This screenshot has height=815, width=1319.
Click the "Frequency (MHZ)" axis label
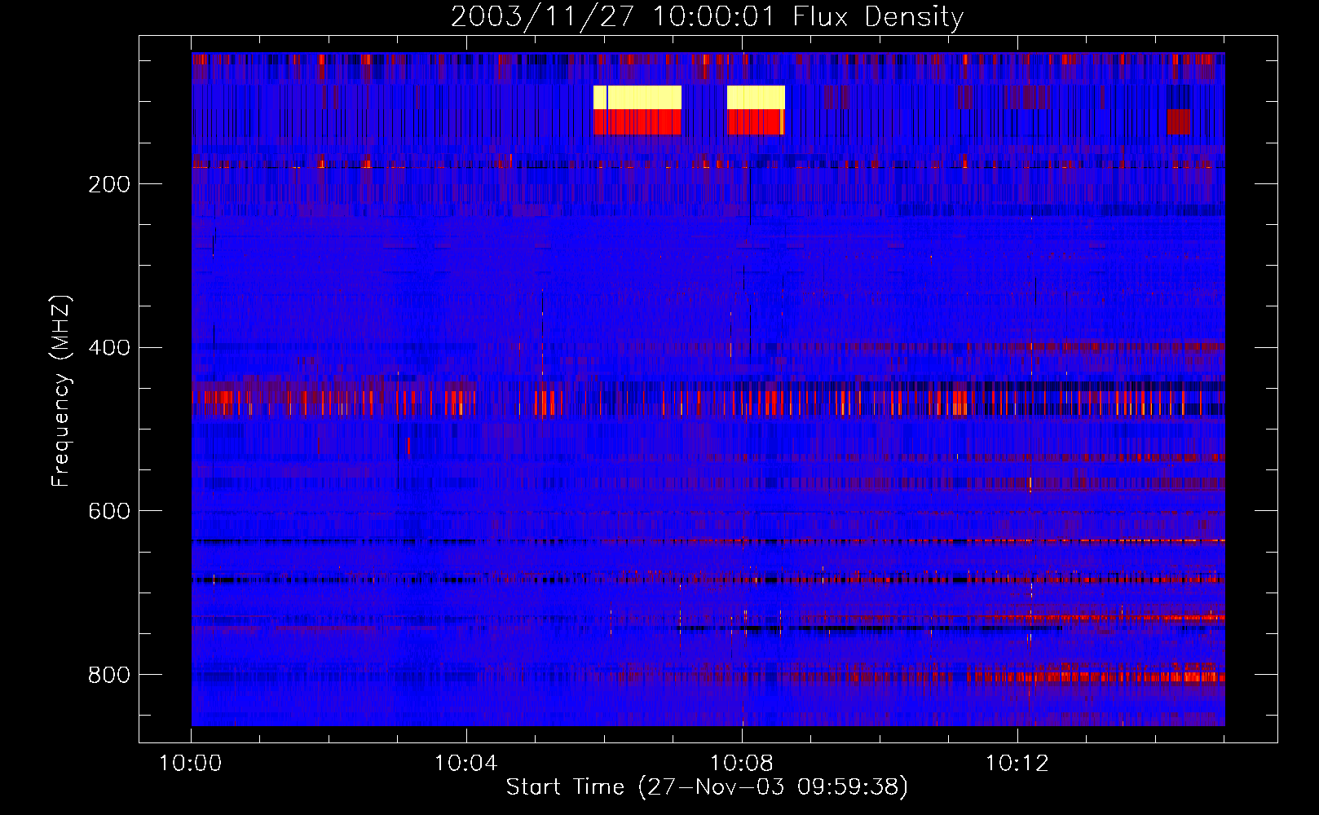click(x=60, y=391)
